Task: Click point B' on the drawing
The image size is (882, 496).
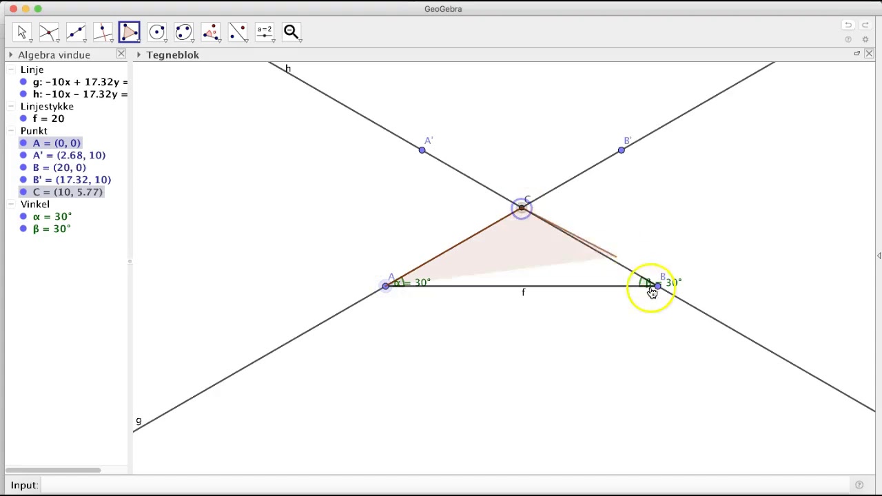Action: pyautogui.click(x=622, y=150)
